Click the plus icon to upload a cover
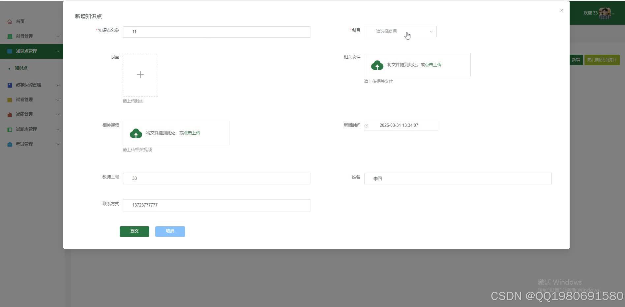This screenshot has height=307, width=625. click(x=140, y=75)
